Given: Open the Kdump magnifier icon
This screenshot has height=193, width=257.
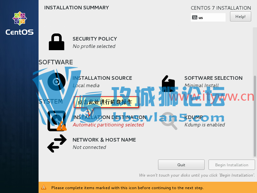Looking at the screenshot, I should coord(169,121).
